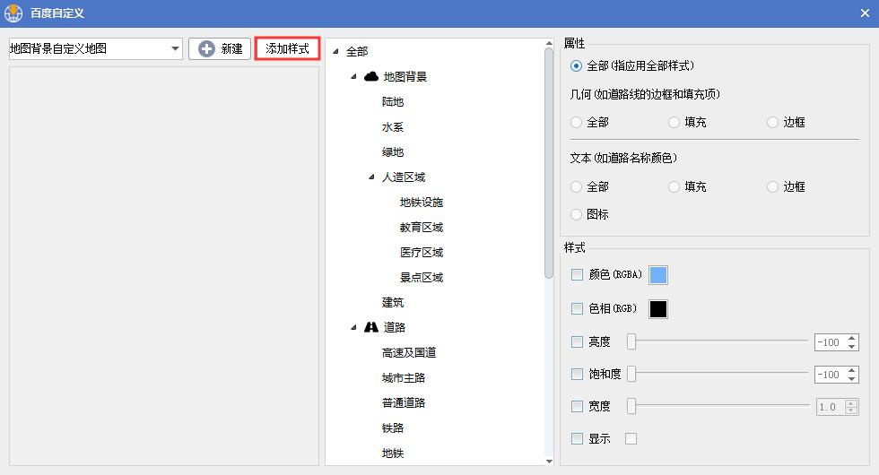The width and height of the screenshot is (879, 475).
Task: Select 陆地 in the tree
Action: click(x=393, y=102)
